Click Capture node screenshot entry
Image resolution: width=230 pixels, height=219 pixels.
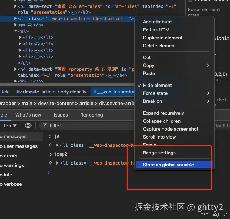pyautogui.click(x=170, y=129)
